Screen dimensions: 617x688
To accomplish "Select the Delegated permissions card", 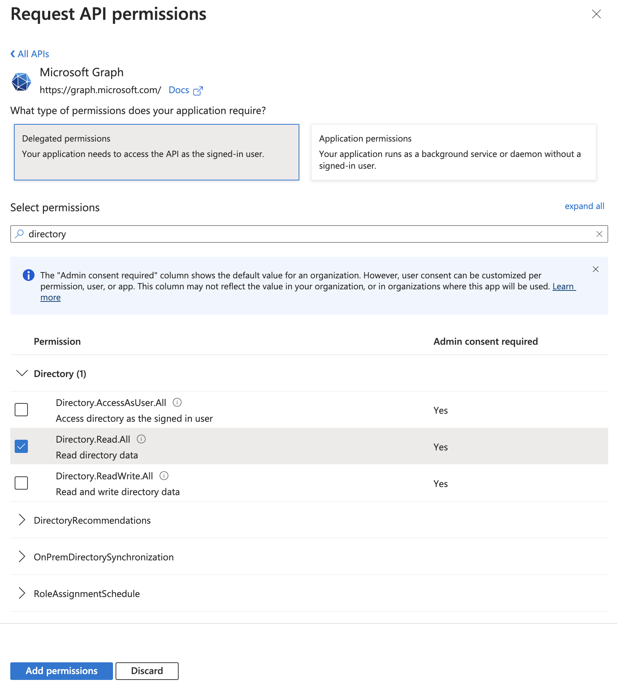I will point(157,152).
